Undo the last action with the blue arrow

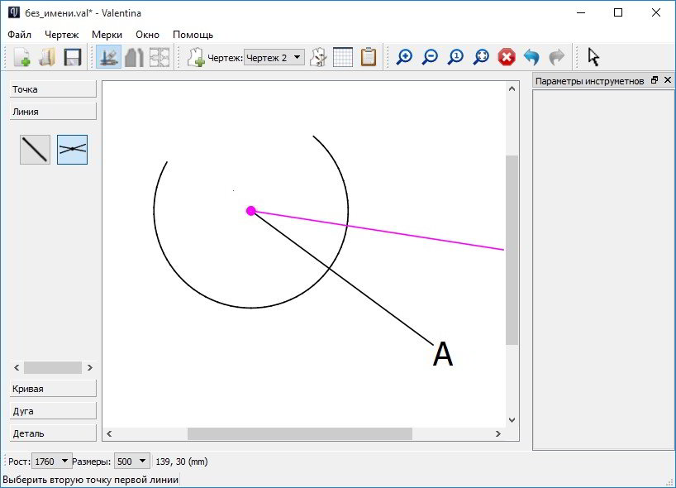click(x=531, y=57)
